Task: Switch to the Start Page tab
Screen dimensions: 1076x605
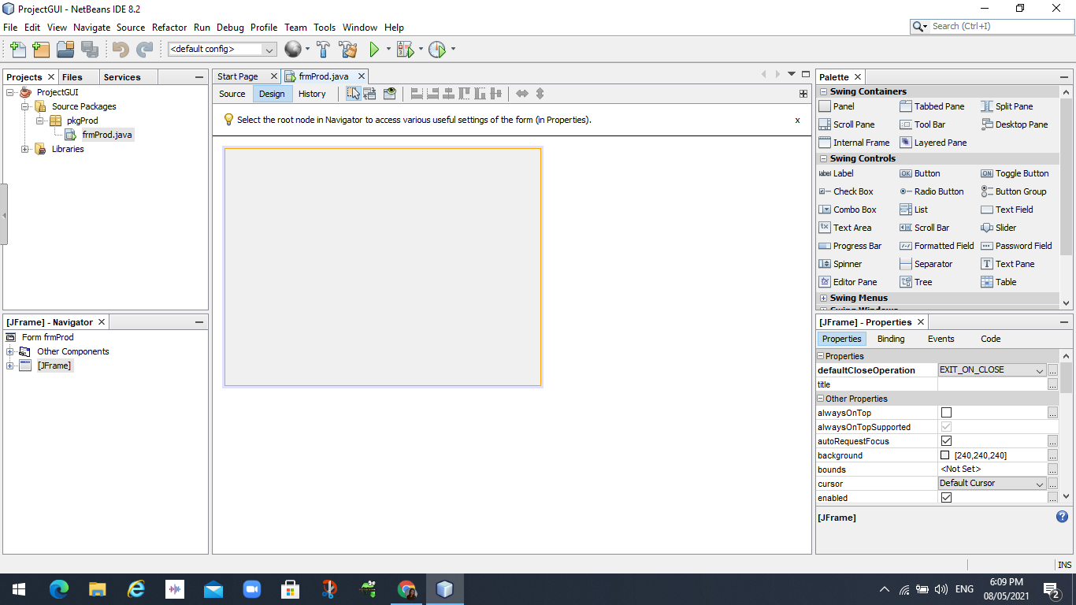Action: click(238, 76)
